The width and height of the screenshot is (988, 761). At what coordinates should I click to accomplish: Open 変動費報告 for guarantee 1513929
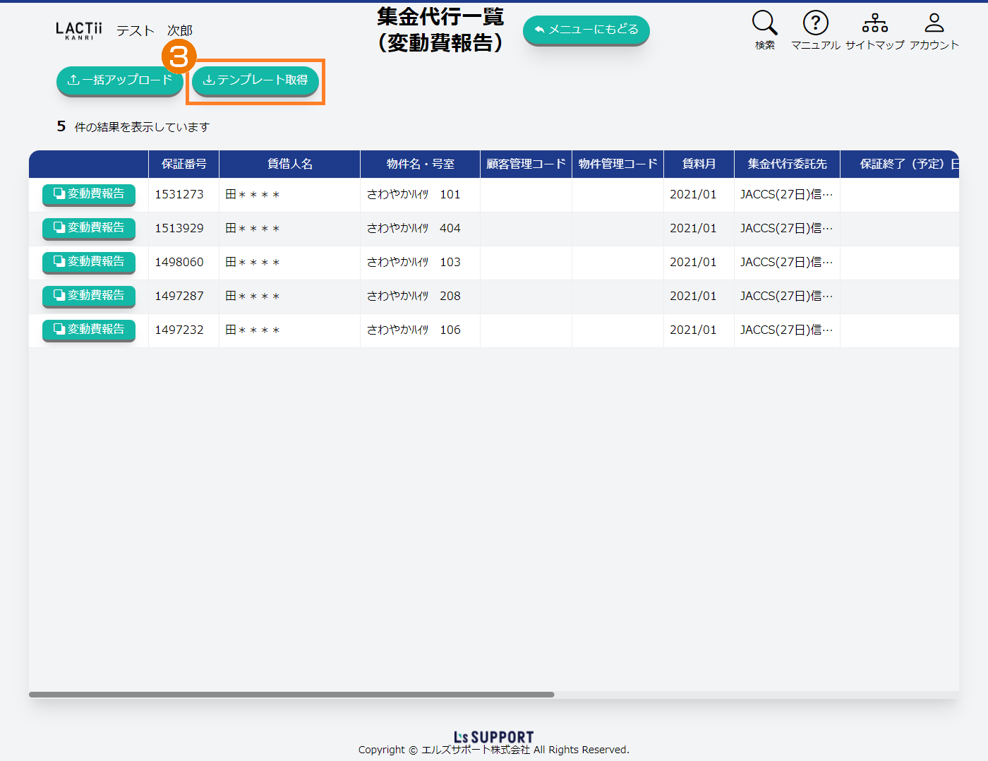pos(89,228)
